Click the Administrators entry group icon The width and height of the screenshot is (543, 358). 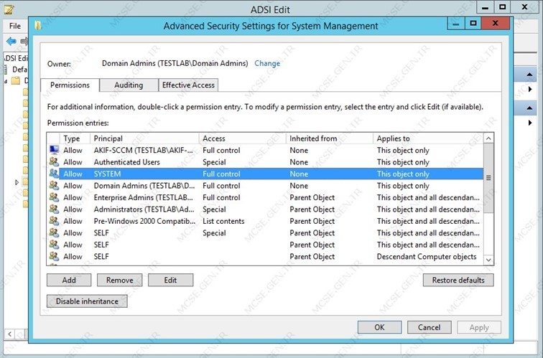coord(54,209)
